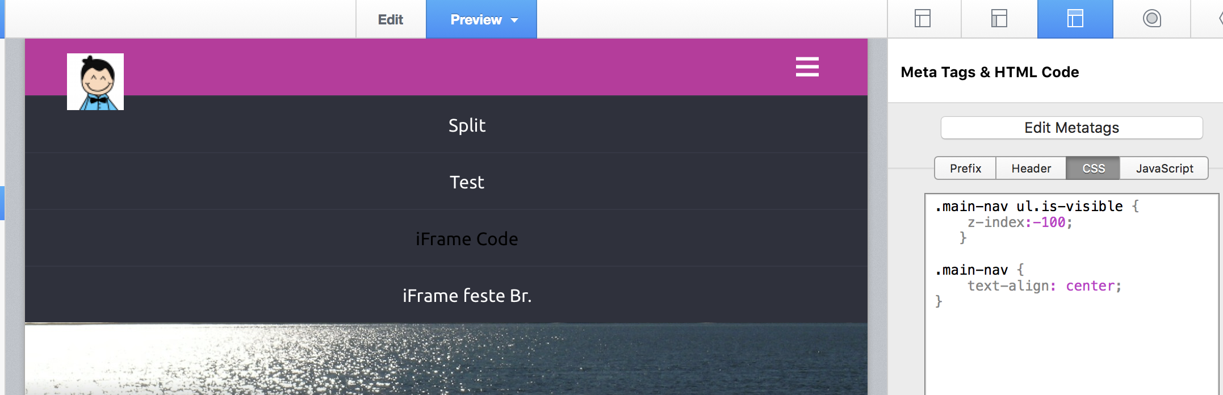Viewport: 1223px width, 395px height.
Task: Switch to Edit mode
Action: click(391, 20)
